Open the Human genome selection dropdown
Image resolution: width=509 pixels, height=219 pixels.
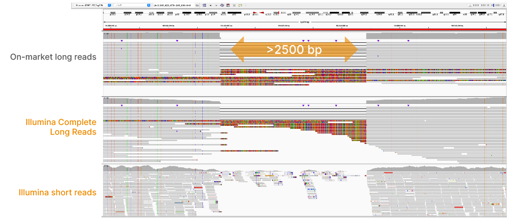(x=109, y=6)
